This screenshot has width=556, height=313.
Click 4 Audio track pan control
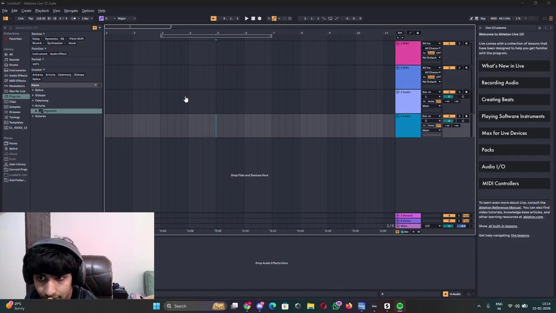pos(463,121)
